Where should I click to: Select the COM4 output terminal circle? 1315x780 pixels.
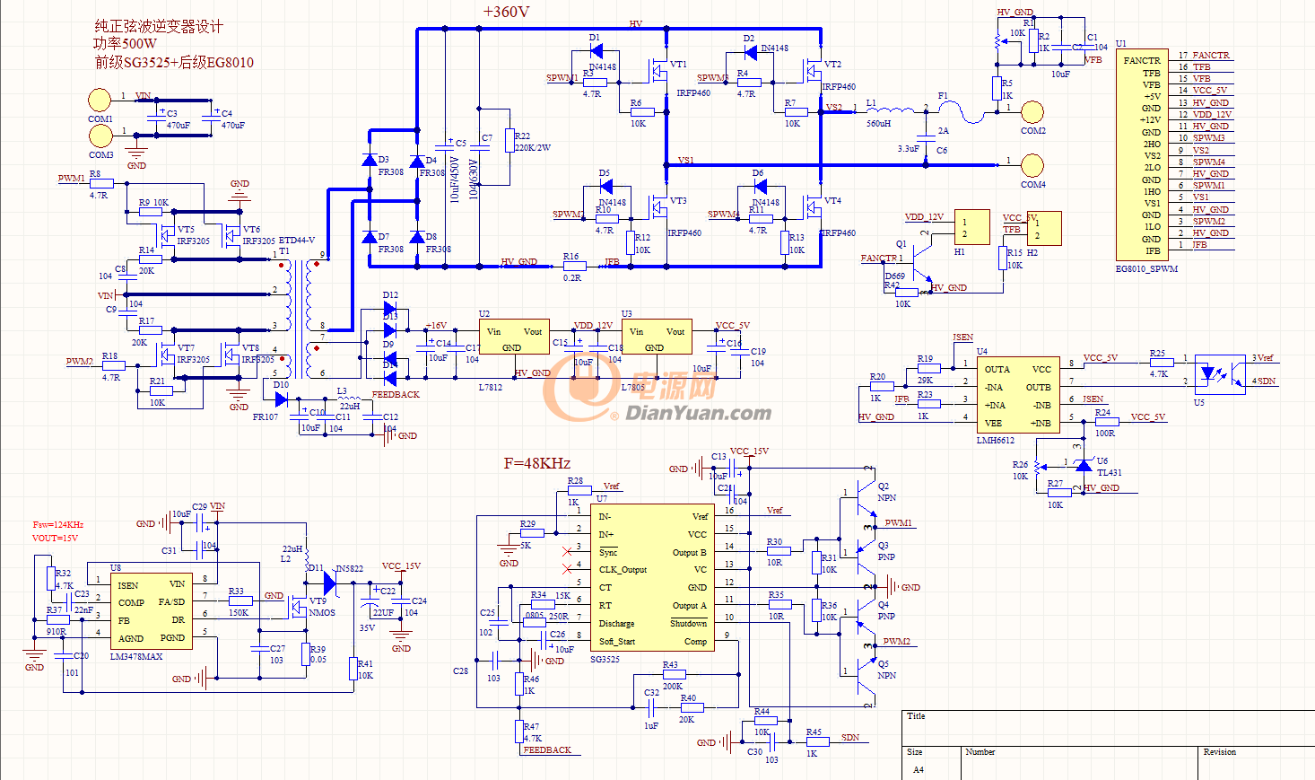[x=1032, y=166]
